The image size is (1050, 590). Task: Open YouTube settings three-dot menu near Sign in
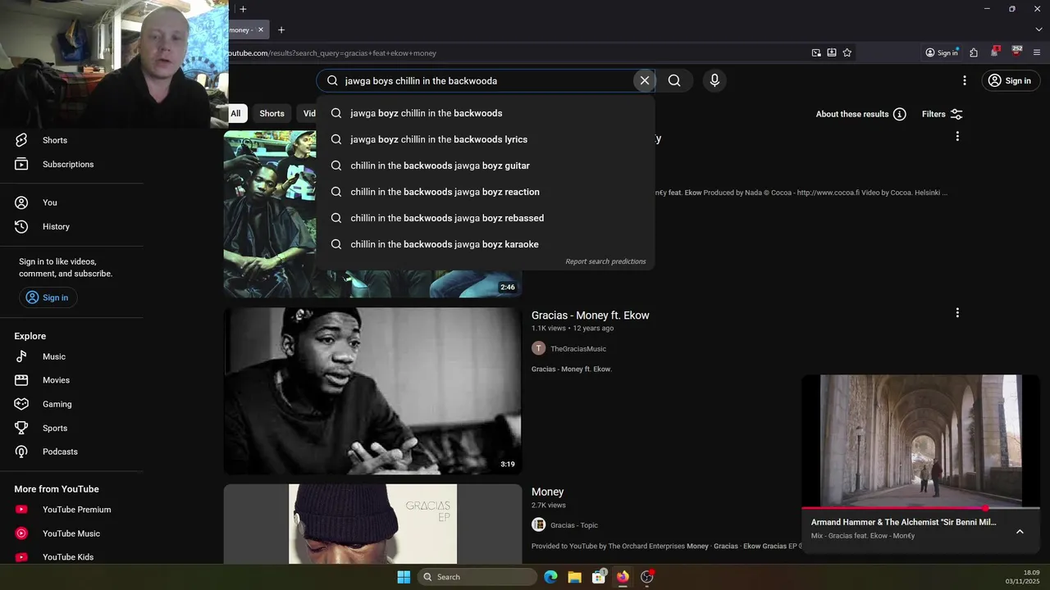(965, 80)
